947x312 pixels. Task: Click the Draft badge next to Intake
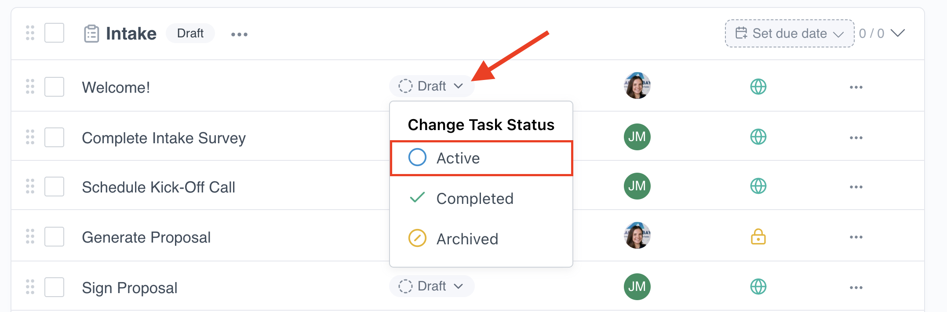[190, 33]
